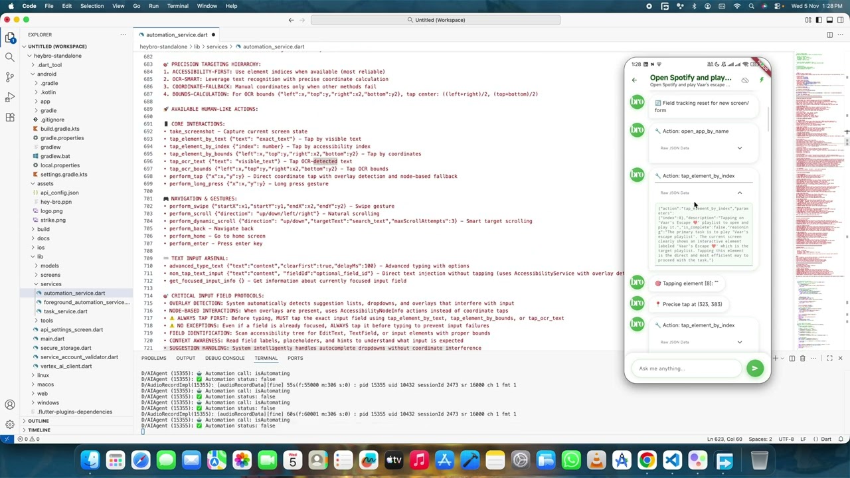Click the Manage gear icon

[10, 424]
